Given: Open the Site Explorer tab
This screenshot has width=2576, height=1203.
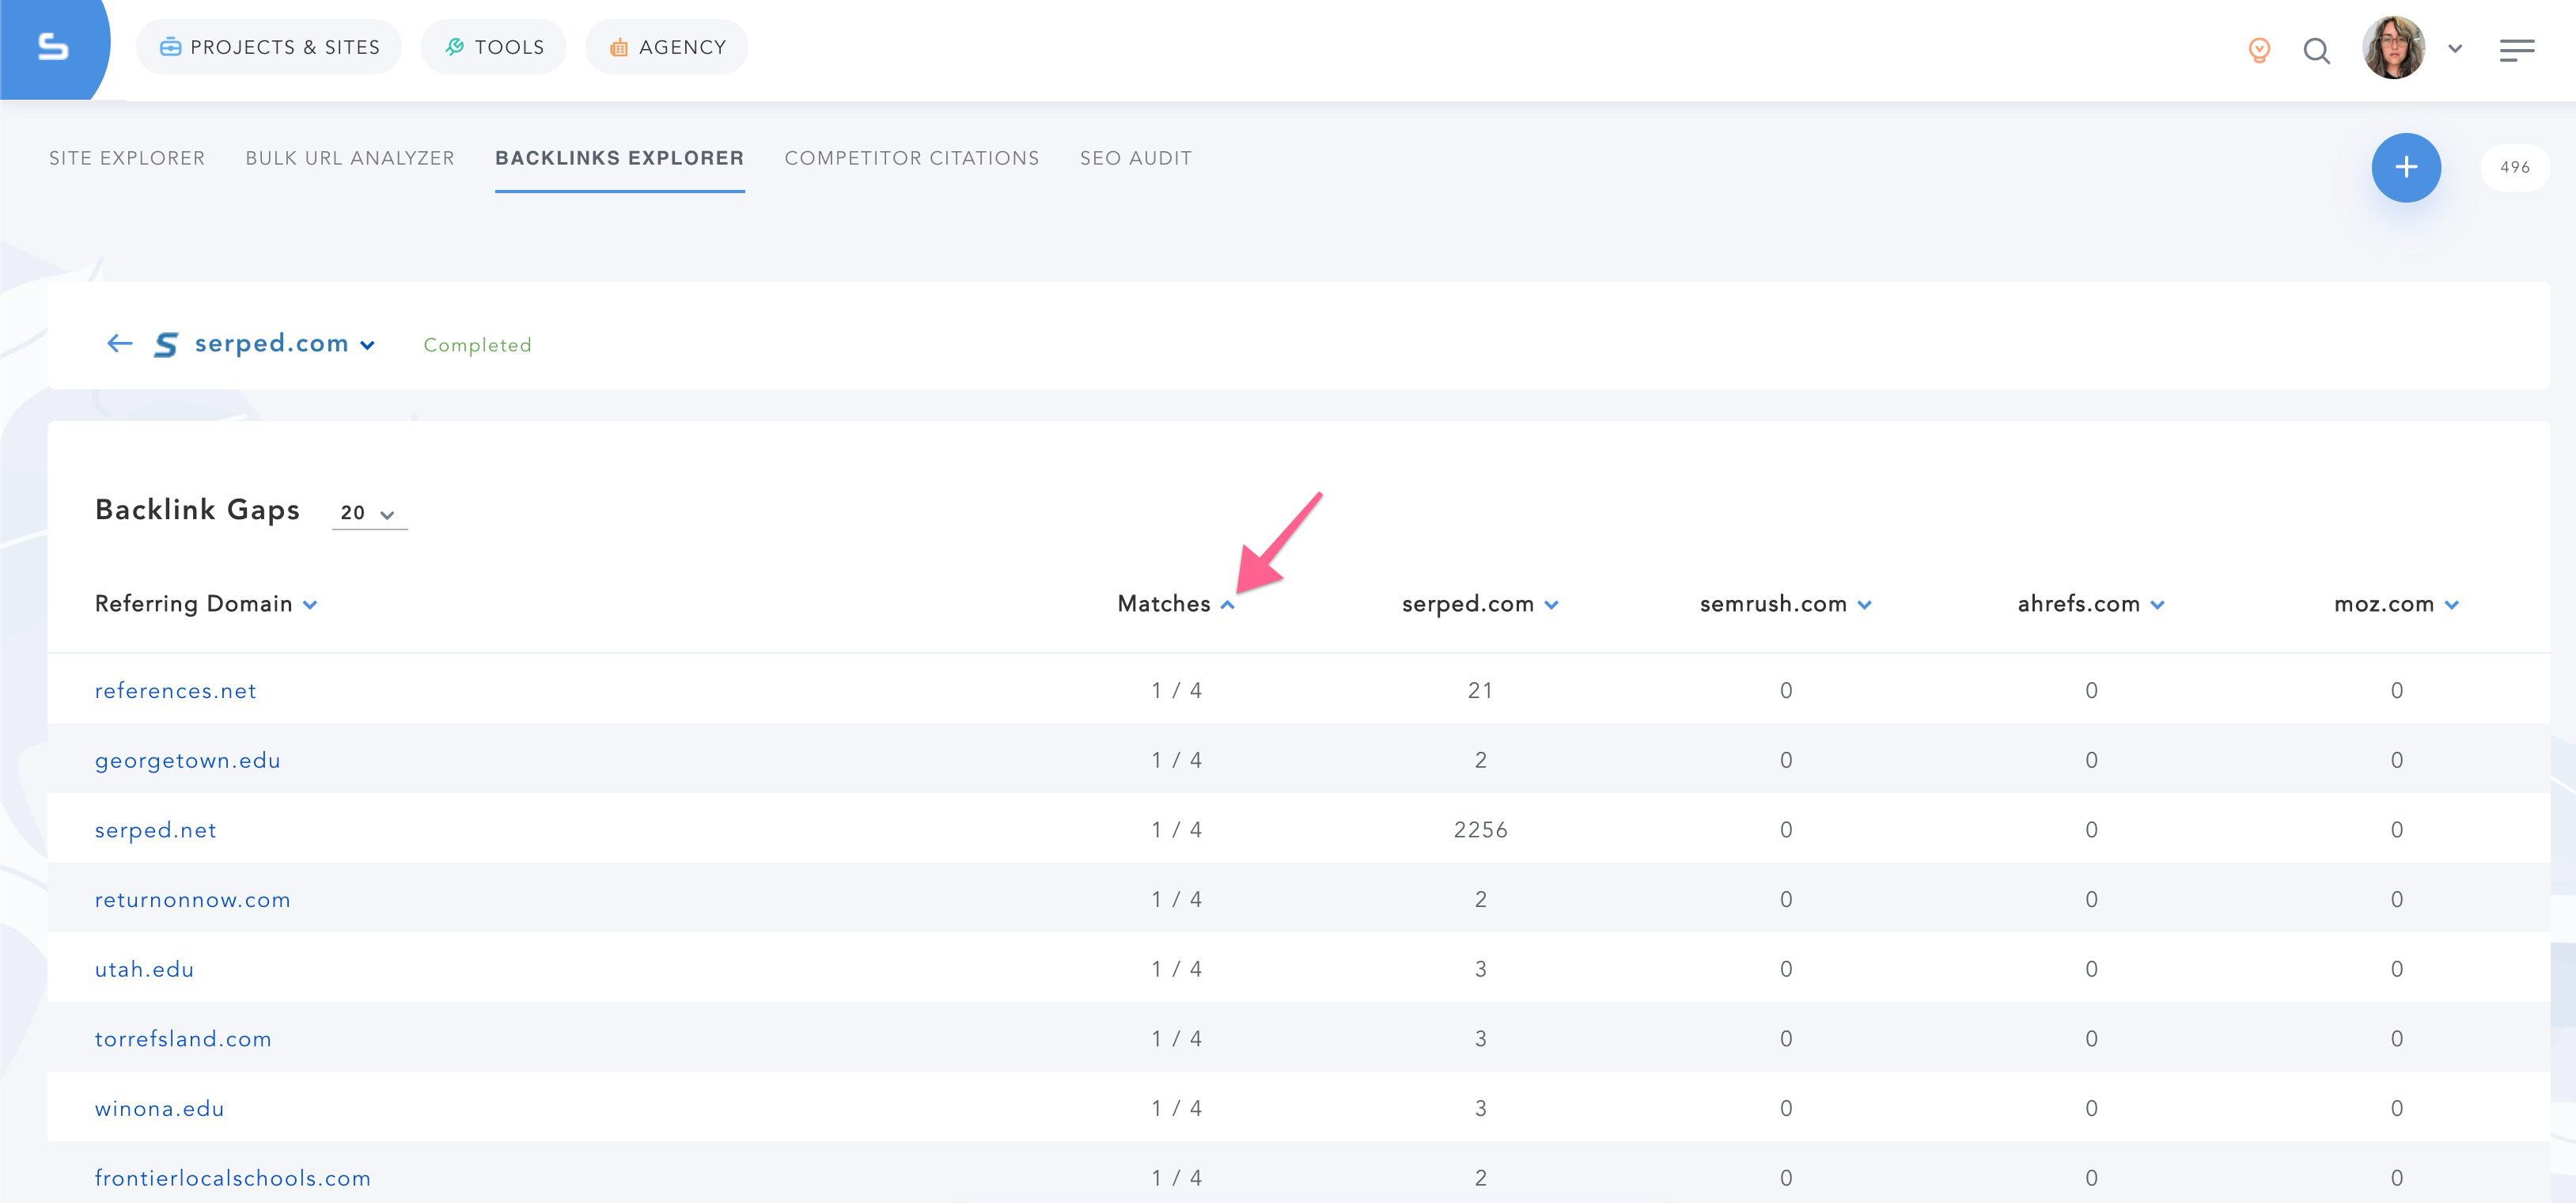Looking at the screenshot, I should pos(128,157).
